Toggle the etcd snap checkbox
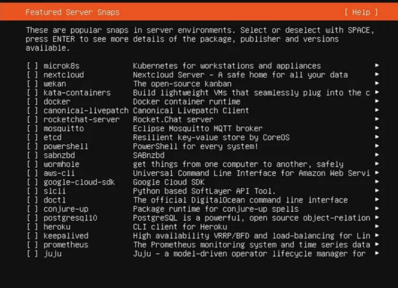398x288 pixels. point(32,137)
